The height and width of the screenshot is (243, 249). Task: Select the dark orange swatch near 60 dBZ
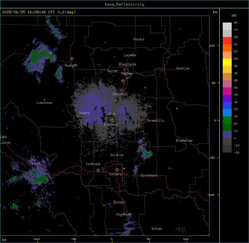[227, 48]
